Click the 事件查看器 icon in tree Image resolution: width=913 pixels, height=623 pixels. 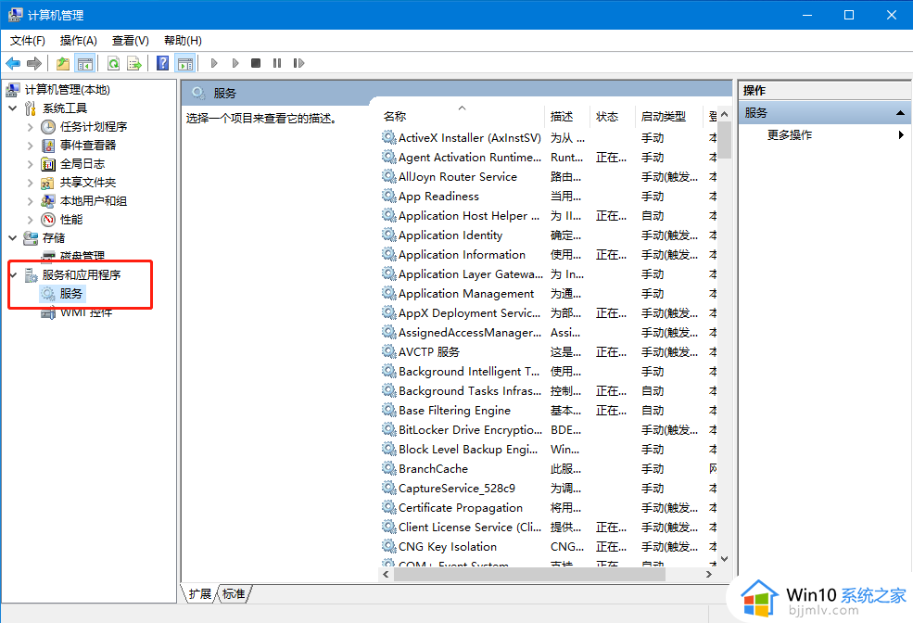point(48,145)
